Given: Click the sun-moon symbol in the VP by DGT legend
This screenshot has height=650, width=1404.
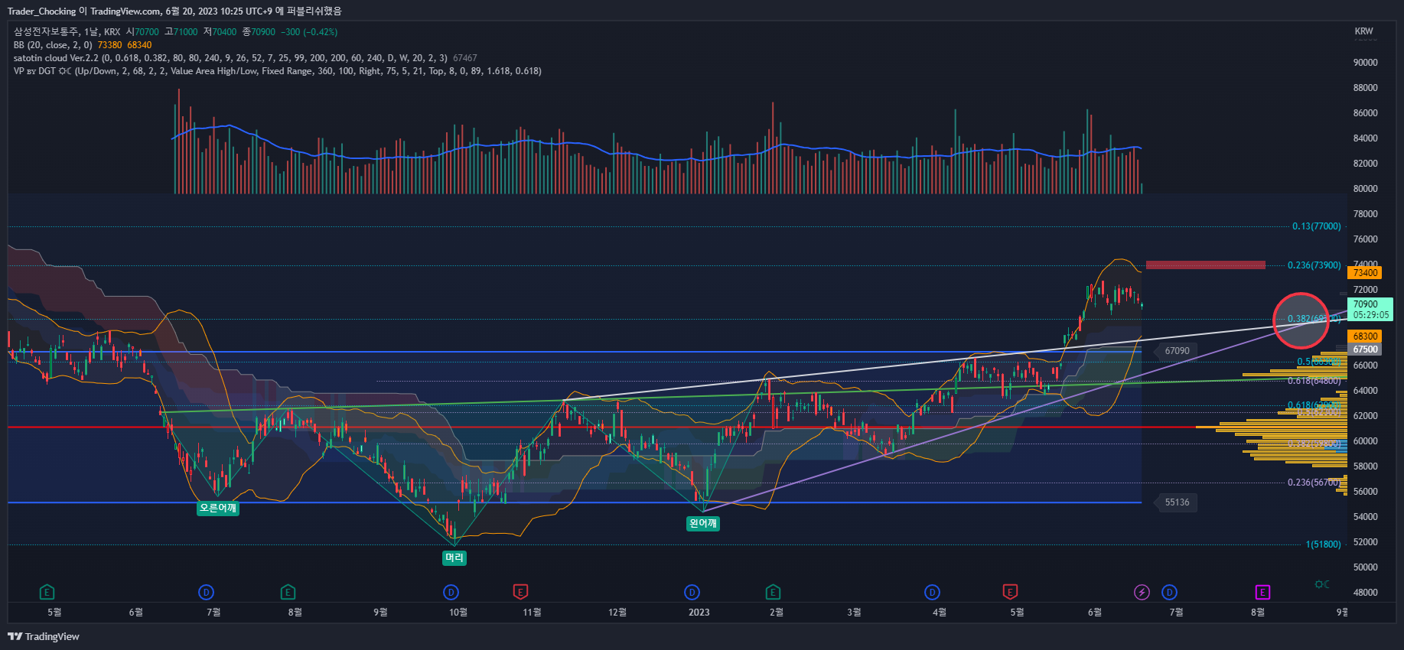Looking at the screenshot, I should [x=65, y=71].
